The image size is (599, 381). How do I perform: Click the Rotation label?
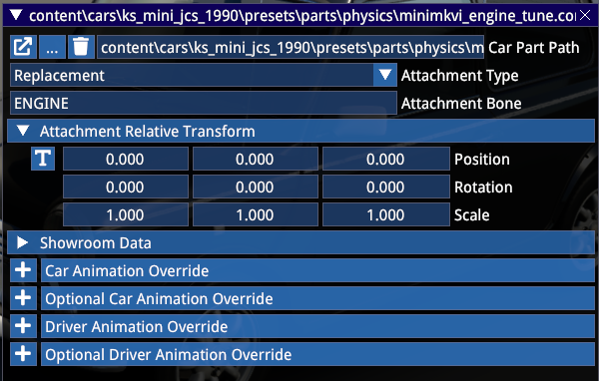coord(483,188)
